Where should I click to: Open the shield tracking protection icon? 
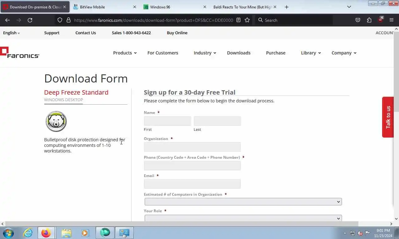point(60,20)
